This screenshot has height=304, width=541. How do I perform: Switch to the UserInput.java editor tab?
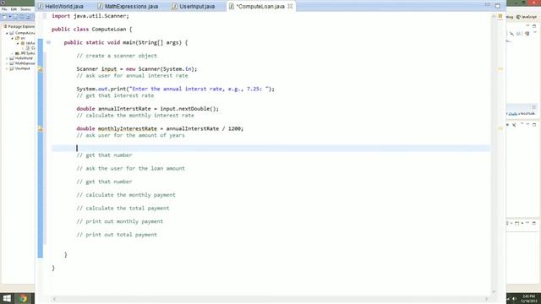tap(194, 6)
